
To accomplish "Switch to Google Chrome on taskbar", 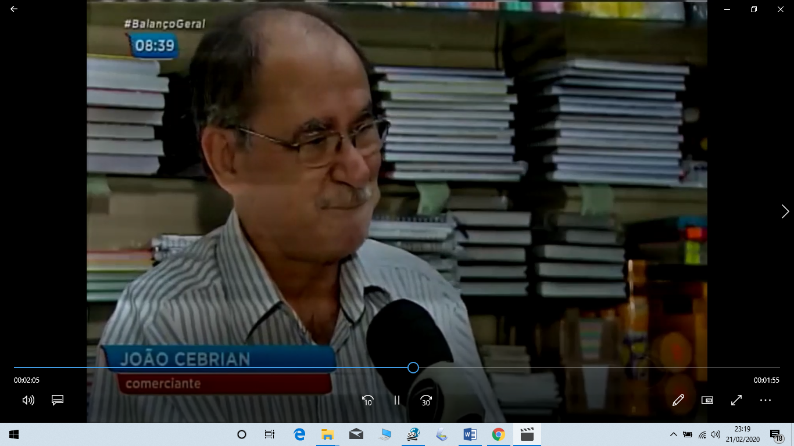I will coord(499,434).
